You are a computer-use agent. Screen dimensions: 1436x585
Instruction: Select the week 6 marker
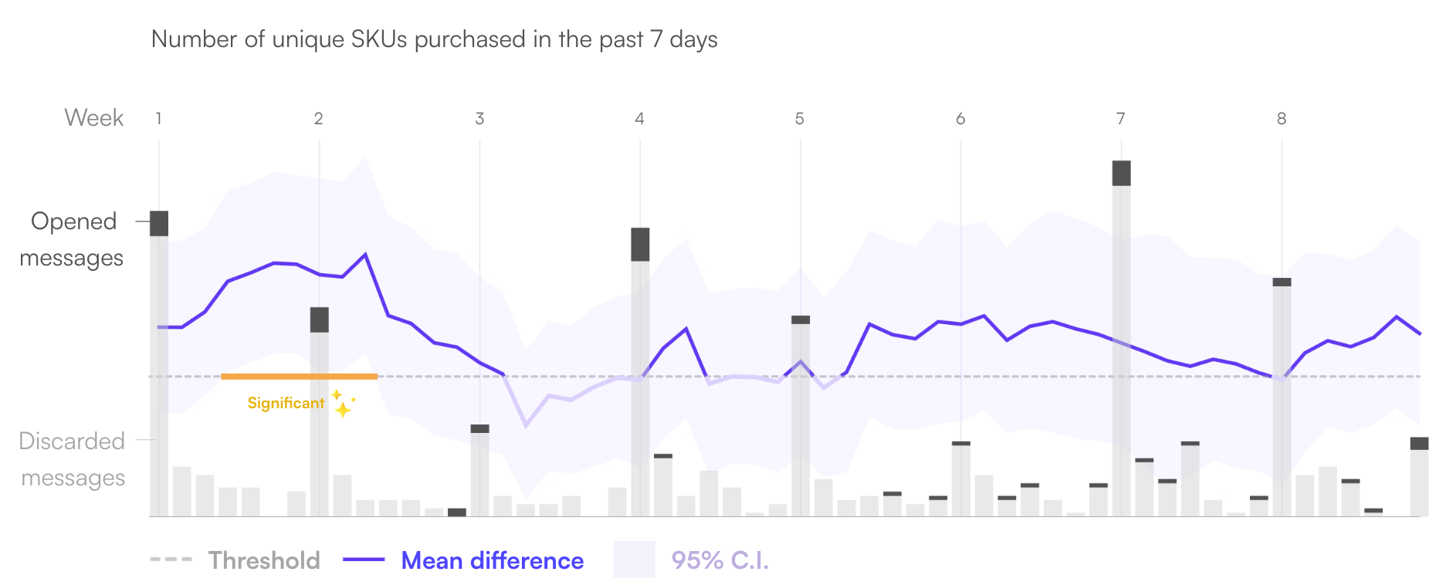pos(960,119)
